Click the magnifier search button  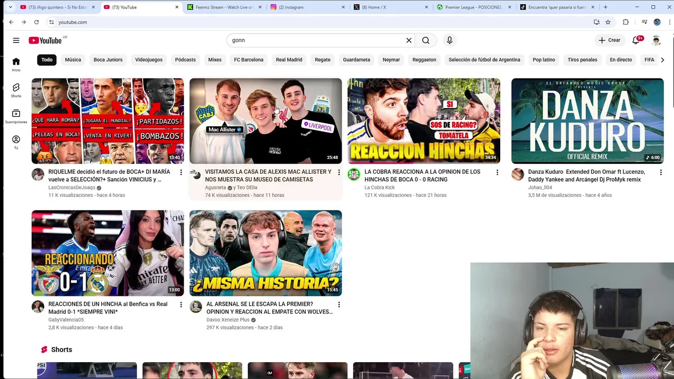tap(426, 40)
